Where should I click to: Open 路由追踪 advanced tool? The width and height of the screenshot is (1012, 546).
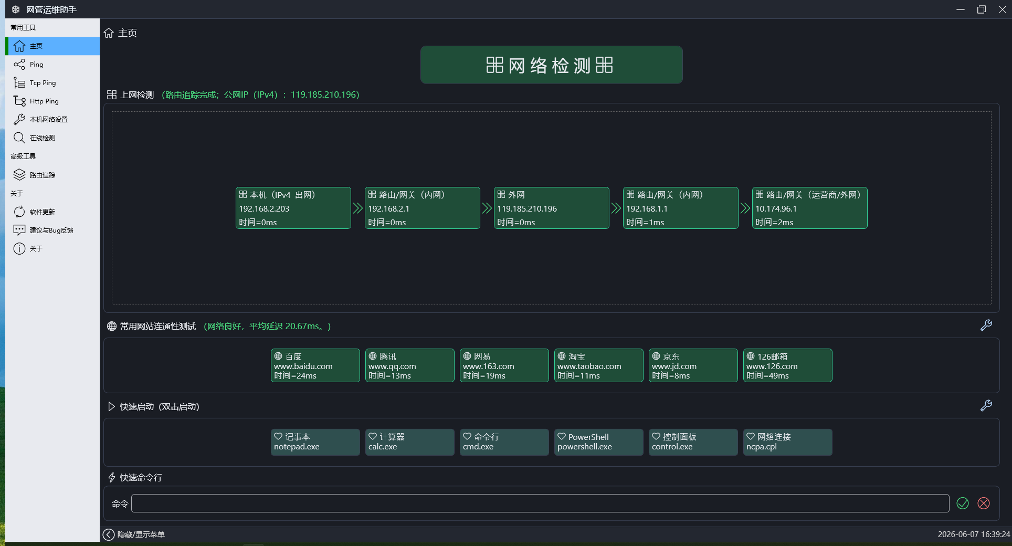[x=52, y=175]
